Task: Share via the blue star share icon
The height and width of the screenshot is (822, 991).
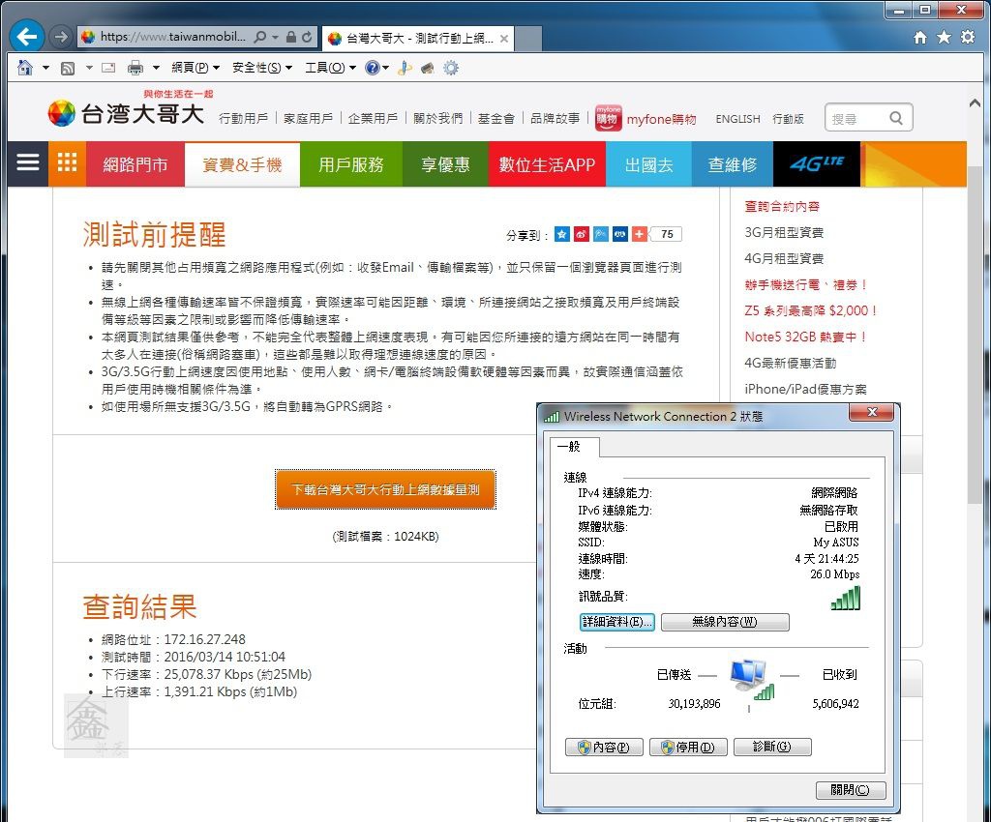Action: (562, 234)
